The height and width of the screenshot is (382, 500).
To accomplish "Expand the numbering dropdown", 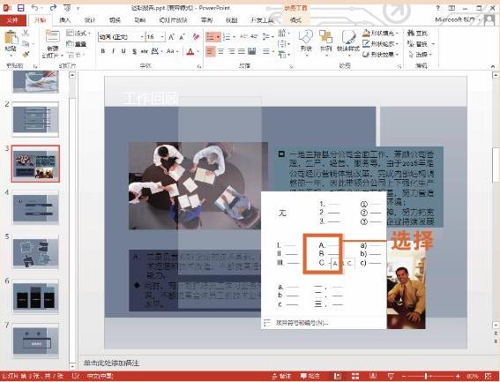I will [x=235, y=37].
